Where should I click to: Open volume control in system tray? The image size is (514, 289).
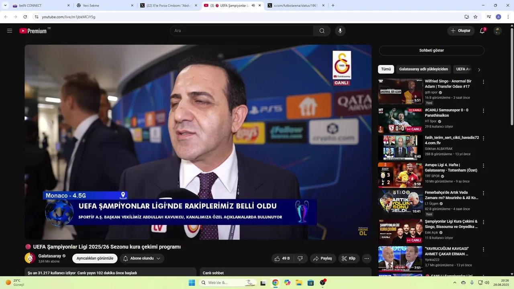487,283
